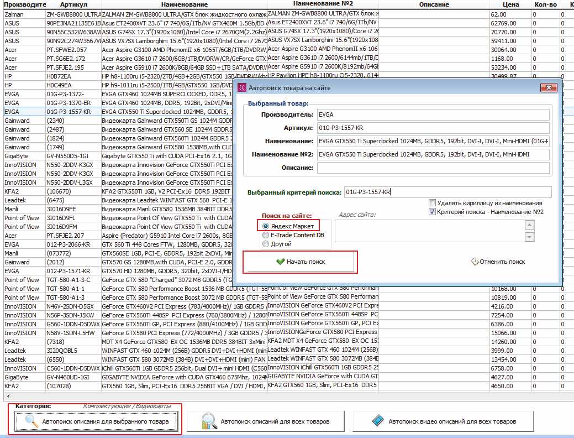The image size is (574, 438).
Task: Select Leadtek (6475) row
Action: click(118, 200)
